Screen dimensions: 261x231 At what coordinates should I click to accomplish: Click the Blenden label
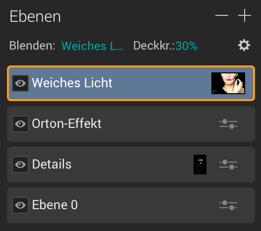[32, 46]
